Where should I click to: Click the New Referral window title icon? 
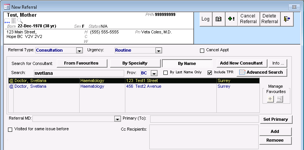7,7
